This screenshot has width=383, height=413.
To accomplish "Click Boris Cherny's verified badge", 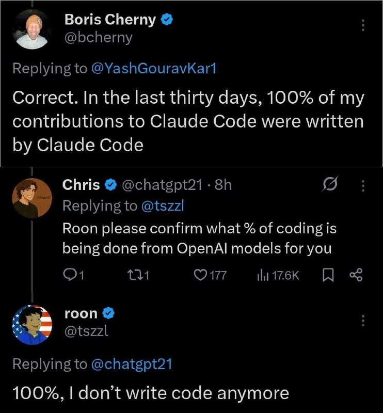I will 167,20.
